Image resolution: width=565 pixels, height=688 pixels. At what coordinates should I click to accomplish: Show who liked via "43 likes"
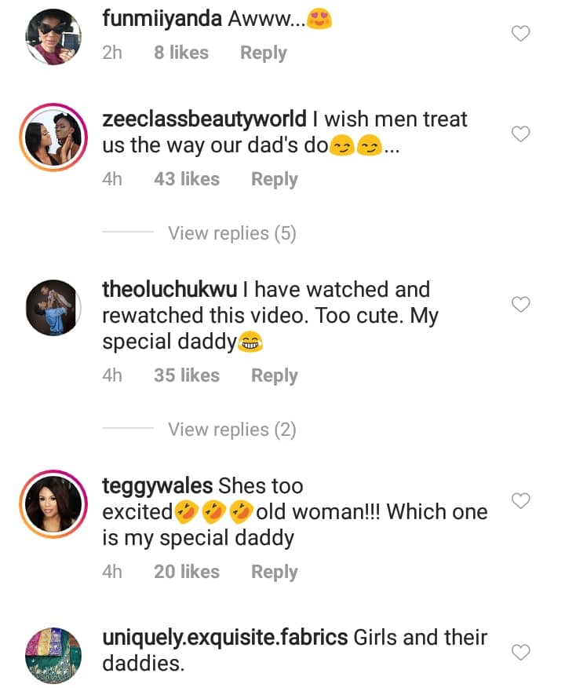187,179
